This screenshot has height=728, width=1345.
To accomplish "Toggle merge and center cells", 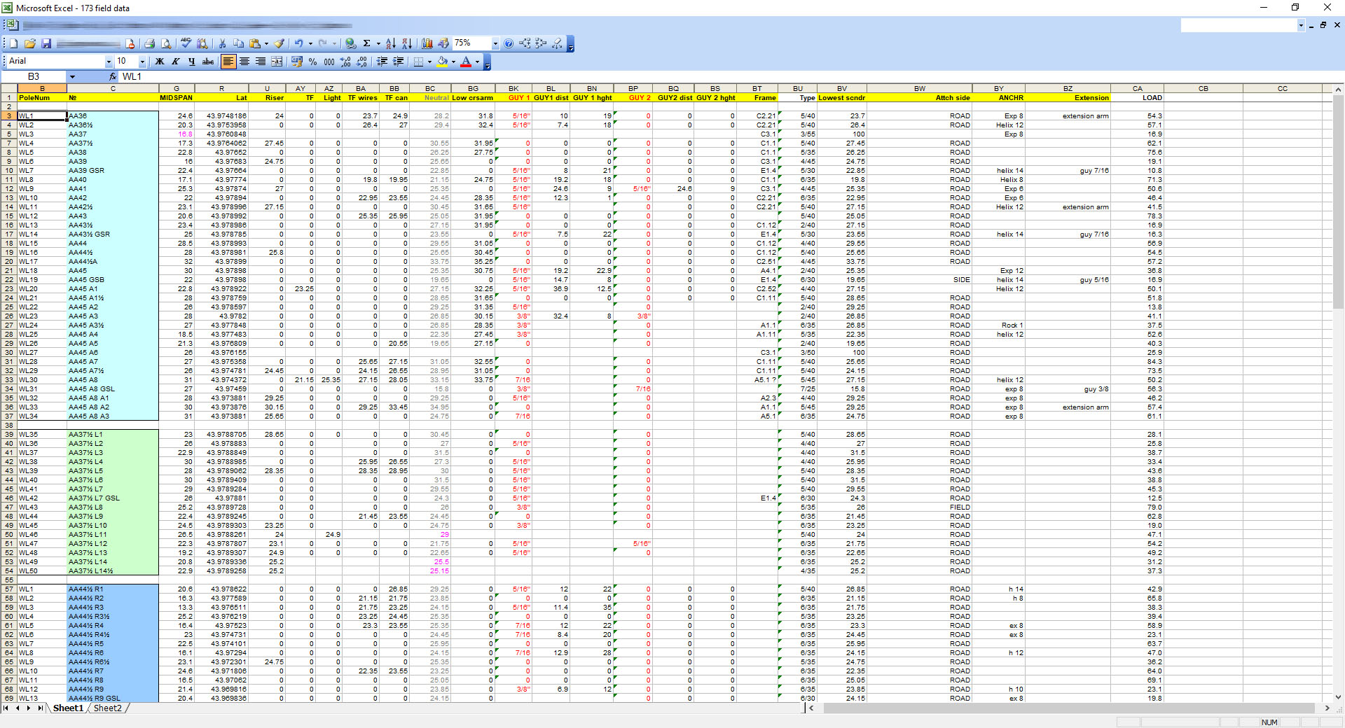I will point(277,62).
